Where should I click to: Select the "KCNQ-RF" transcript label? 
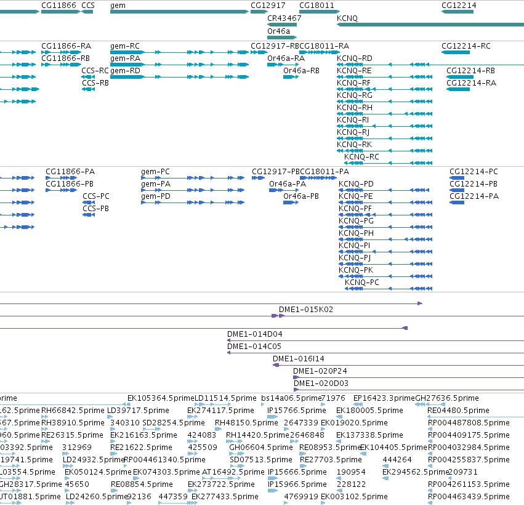point(353,83)
